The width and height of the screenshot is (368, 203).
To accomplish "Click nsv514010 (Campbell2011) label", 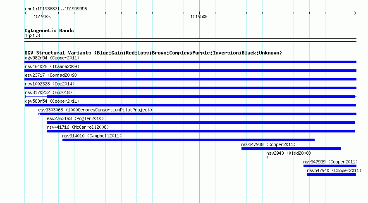I will pos(92,136).
